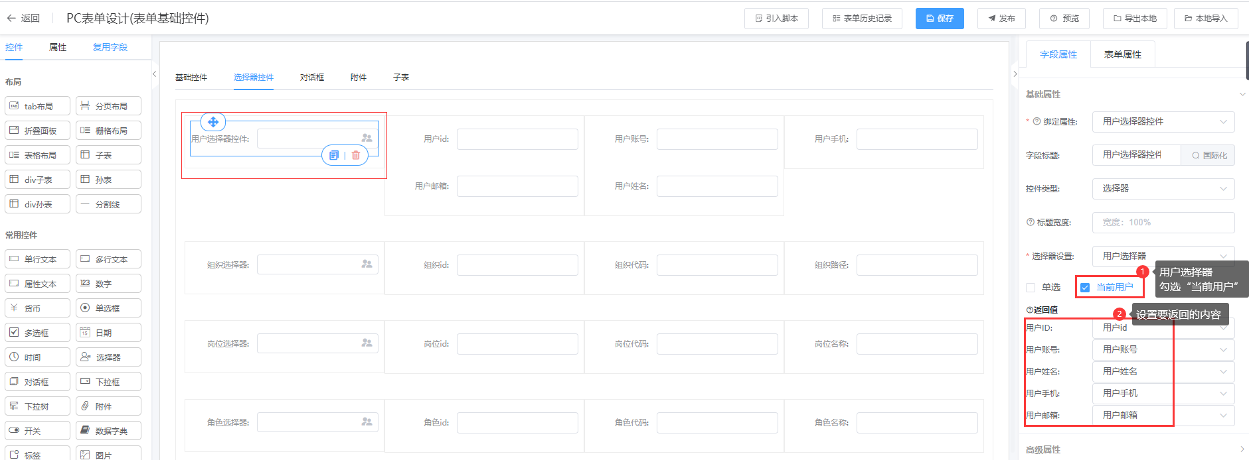
Task: Click user picker icon in 组织选择器 field
Action: coord(367,264)
